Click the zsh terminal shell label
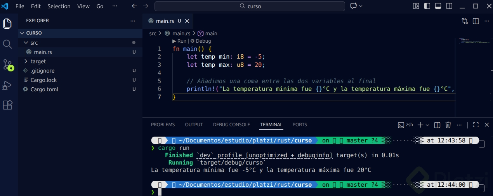The height and width of the screenshot is (196, 493). pos(406,125)
